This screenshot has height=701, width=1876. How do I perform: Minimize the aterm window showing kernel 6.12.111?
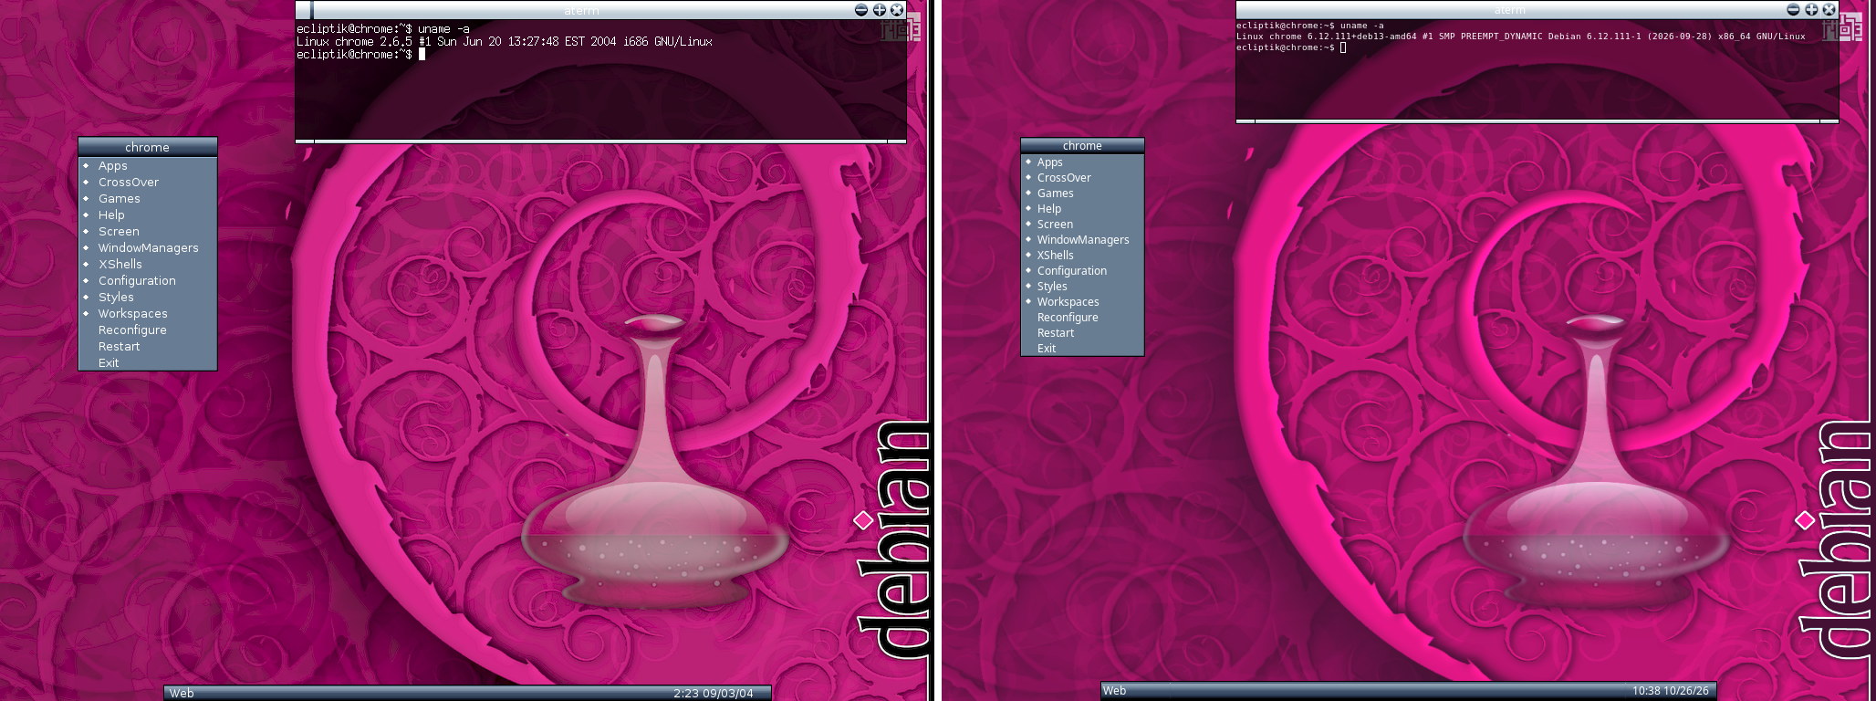tap(1793, 9)
